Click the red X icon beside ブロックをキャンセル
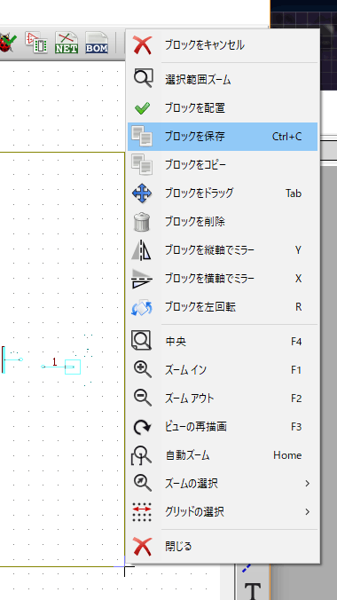Image resolution: width=337 pixels, height=600 pixels. [x=142, y=45]
